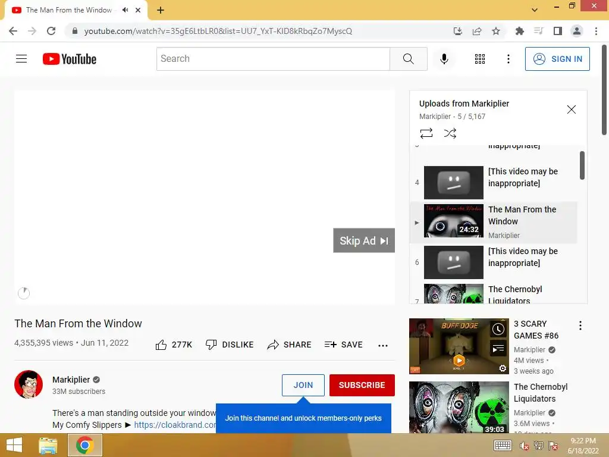The width and height of the screenshot is (609, 457).
Task: Subscribe to the Markiplier channel
Action: coord(362,385)
